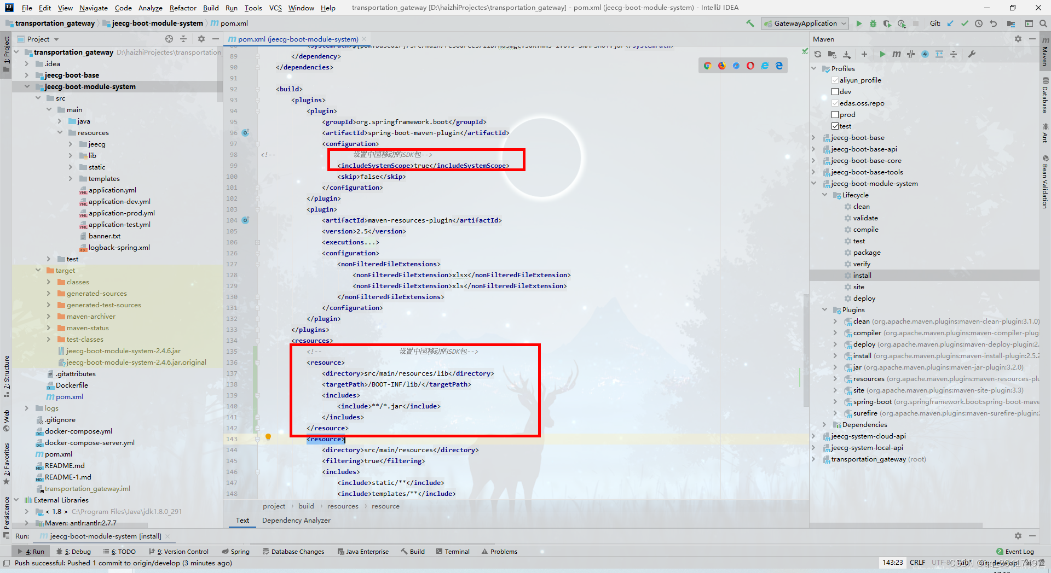
Task: Uncheck the test Maven profile checkbox
Action: point(835,126)
